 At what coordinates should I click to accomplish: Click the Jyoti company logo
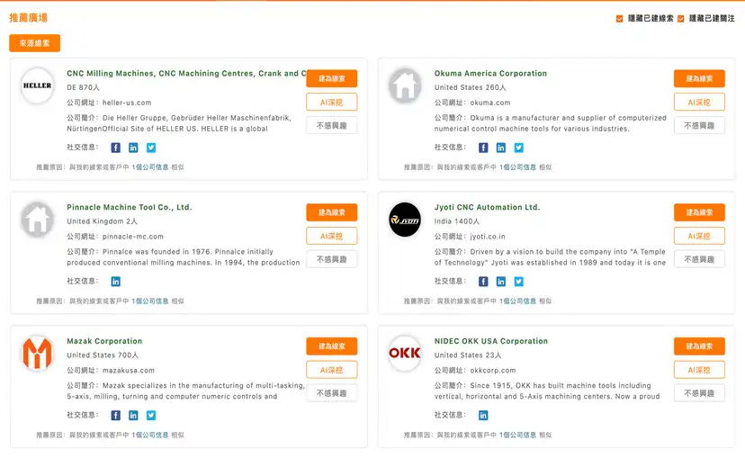point(405,220)
